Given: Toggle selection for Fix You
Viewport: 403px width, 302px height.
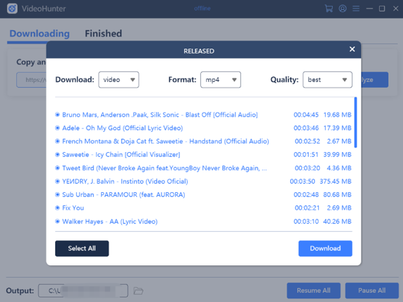Looking at the screenshot, I should 57,208.
